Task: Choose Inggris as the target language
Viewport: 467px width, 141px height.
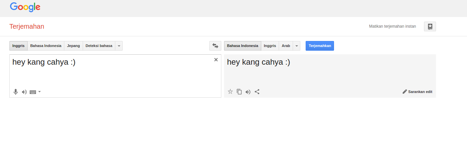Action: pyautogui.click(x=270, y=46)
